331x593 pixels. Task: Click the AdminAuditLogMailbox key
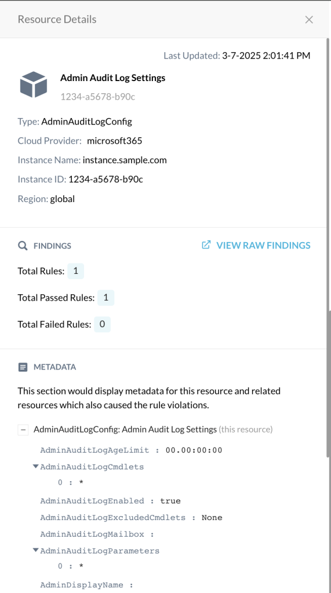[92, 534]
